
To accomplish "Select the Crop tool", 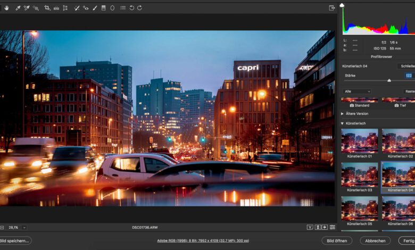I will click(x=47, y=8).
